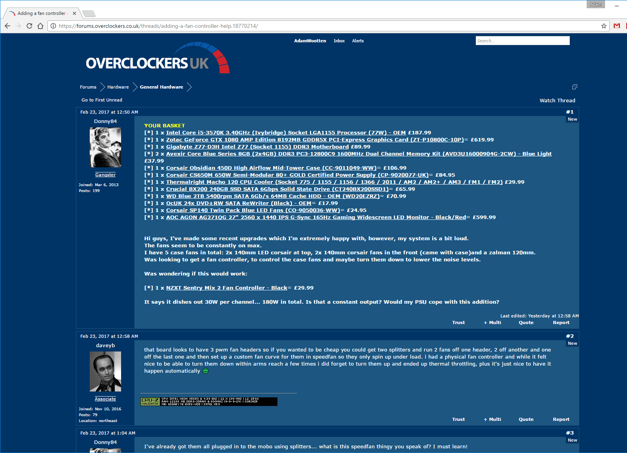The image size is (627, 453).
Task: Open the CPU-Z Validator signature banner
Action: [x=209, y=402]
